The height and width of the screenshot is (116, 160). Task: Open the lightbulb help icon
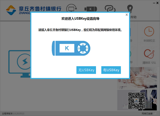pyautogui.click(x=130, y=9)
